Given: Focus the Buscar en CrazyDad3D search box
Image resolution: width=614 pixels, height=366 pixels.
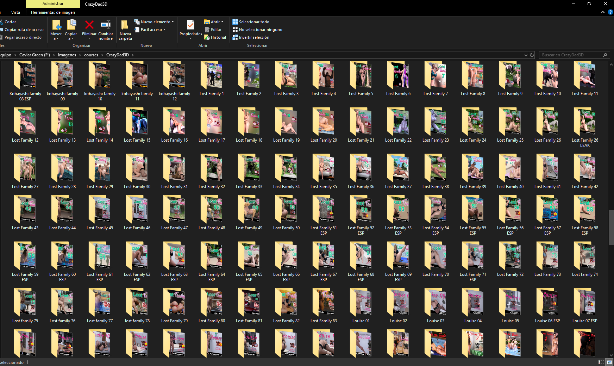Looking at the screenshot, I should [x=574, y=55].
